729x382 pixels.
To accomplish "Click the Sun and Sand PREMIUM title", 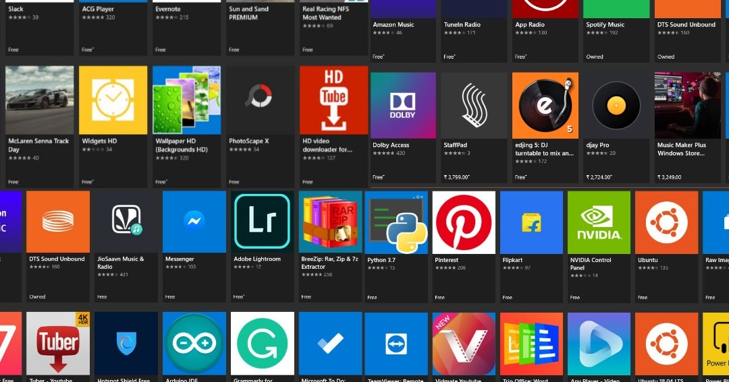I will click(248, 13).
